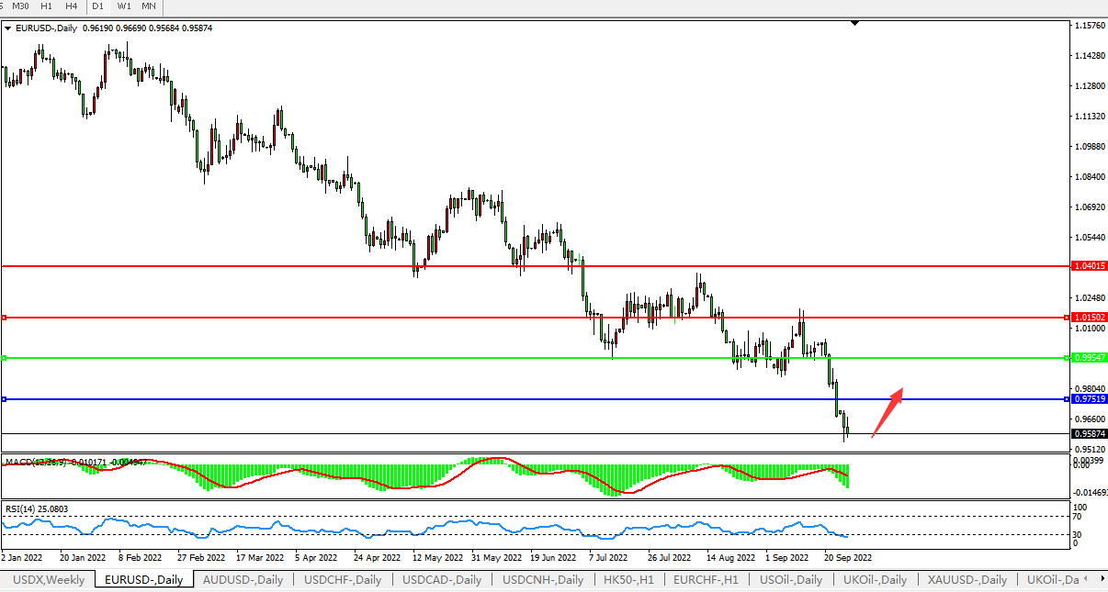Click the H1 timeframe button

coord(46,6)
